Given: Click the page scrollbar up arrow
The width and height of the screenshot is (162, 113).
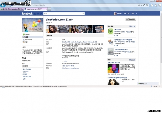Looking at the screenshot, I should 161,12.
